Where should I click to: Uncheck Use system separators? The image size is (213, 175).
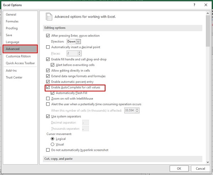pos(48,116)
